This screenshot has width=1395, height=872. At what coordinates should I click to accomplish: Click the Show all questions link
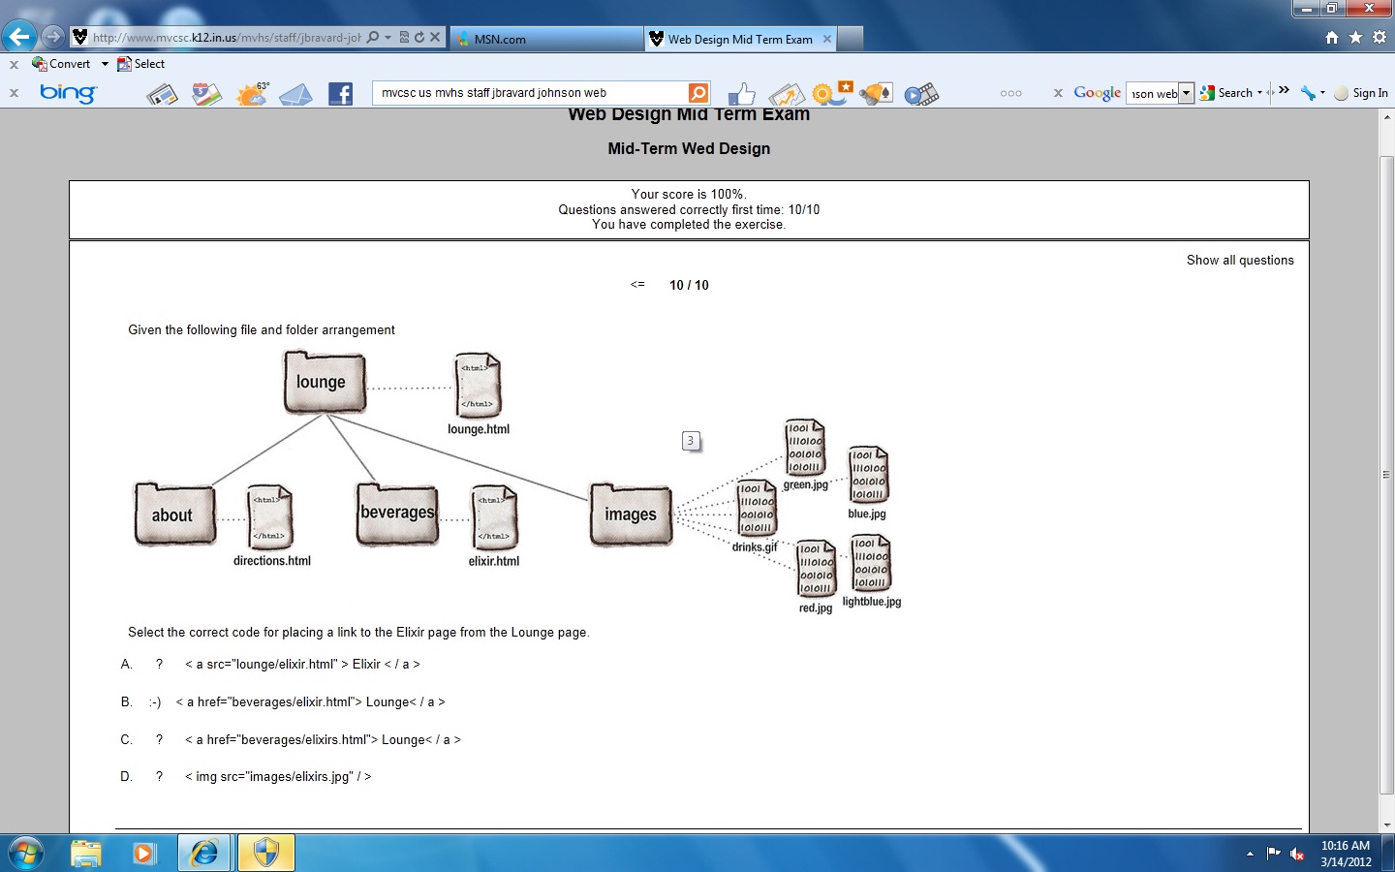click(1239, 261)
